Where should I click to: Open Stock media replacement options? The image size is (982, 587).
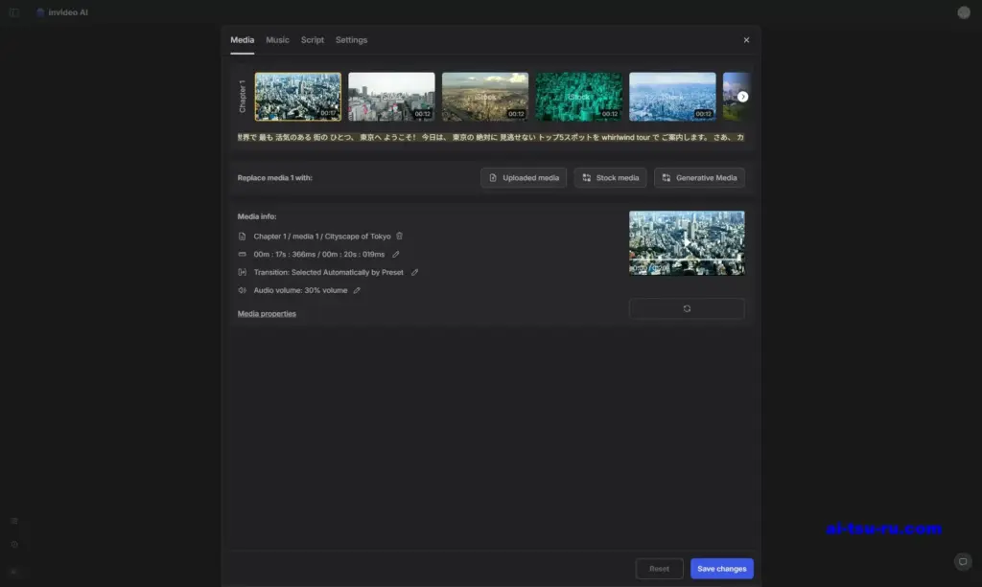coord(610,177)
